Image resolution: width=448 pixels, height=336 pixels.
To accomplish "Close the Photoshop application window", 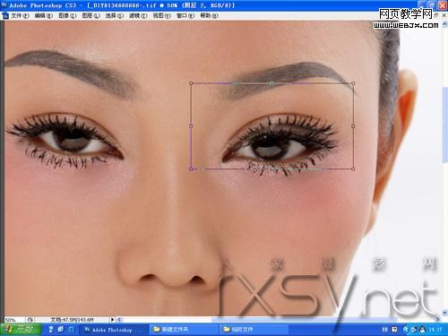I will tap(443, 4).
